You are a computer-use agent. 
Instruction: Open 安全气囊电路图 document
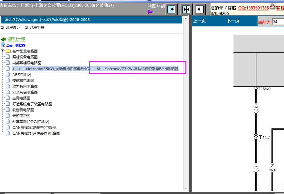tap(25, 92)
